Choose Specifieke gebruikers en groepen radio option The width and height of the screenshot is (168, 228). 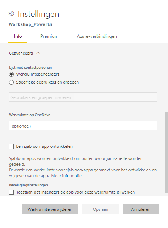click(11, 82)
